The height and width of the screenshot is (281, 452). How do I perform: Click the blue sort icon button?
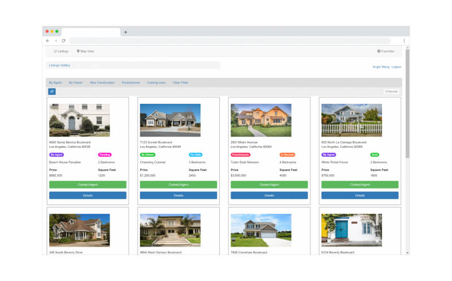click(x=52, y=91)
